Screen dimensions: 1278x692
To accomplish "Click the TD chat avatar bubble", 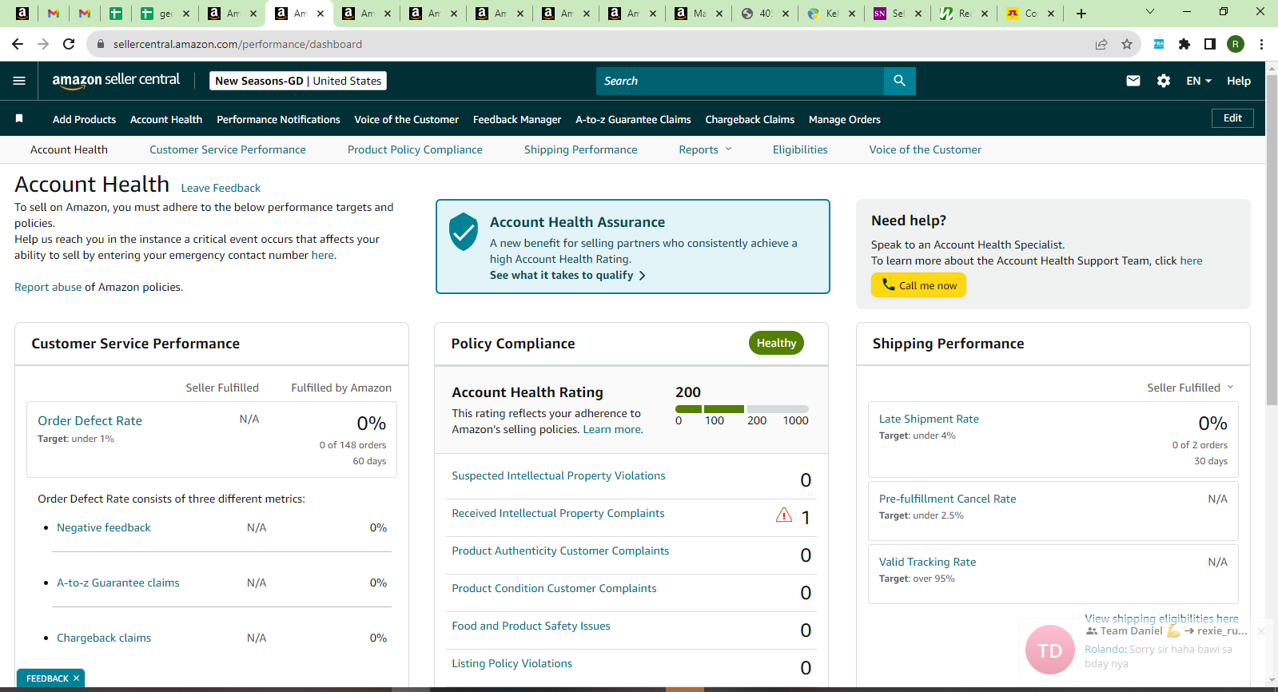I will 1049,650.
